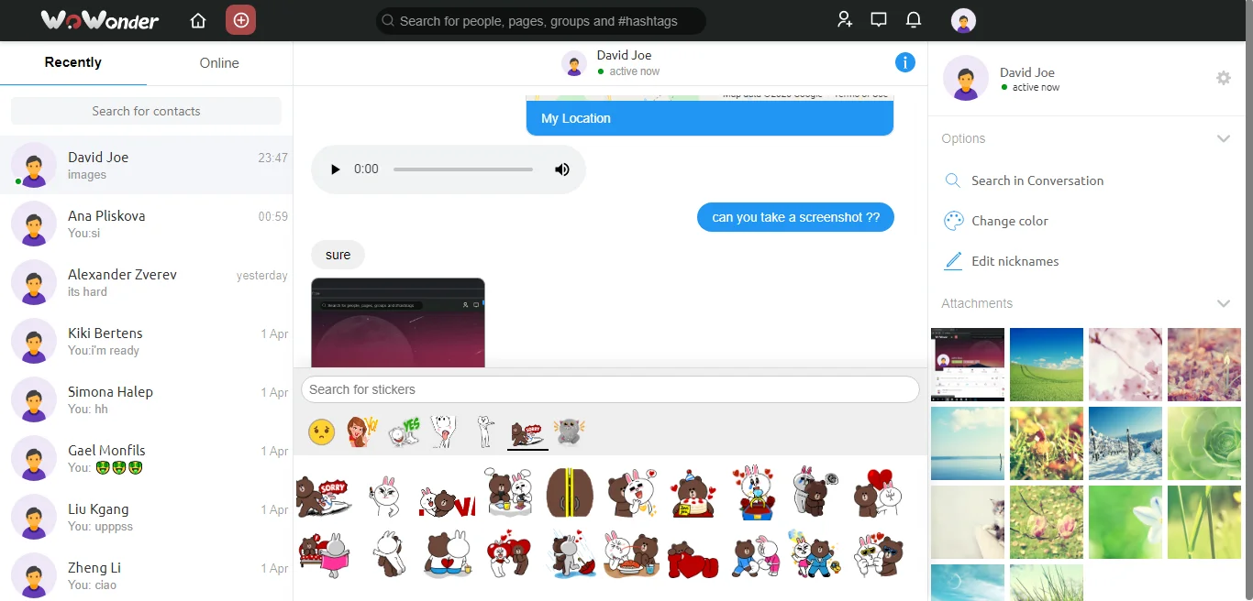
Task: Send the bear holding red heart sticker
Action: click(693, 559)
